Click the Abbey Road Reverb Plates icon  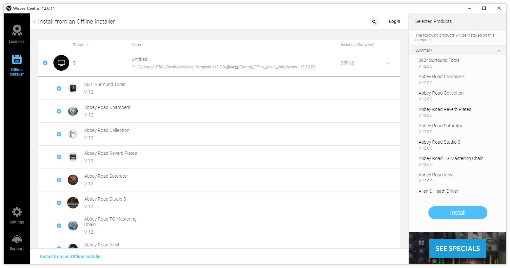[x=73, y=157]
